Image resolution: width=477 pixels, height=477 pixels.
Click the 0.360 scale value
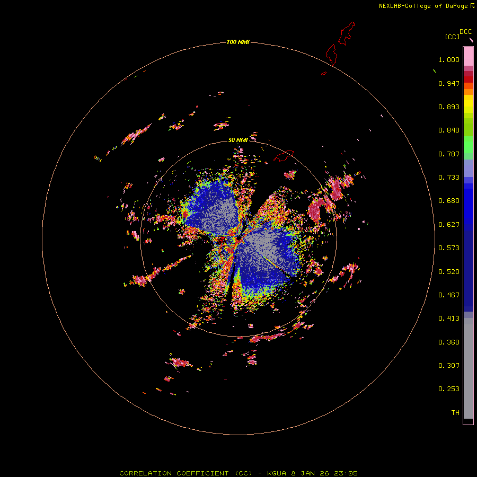(x=449, y=342)
